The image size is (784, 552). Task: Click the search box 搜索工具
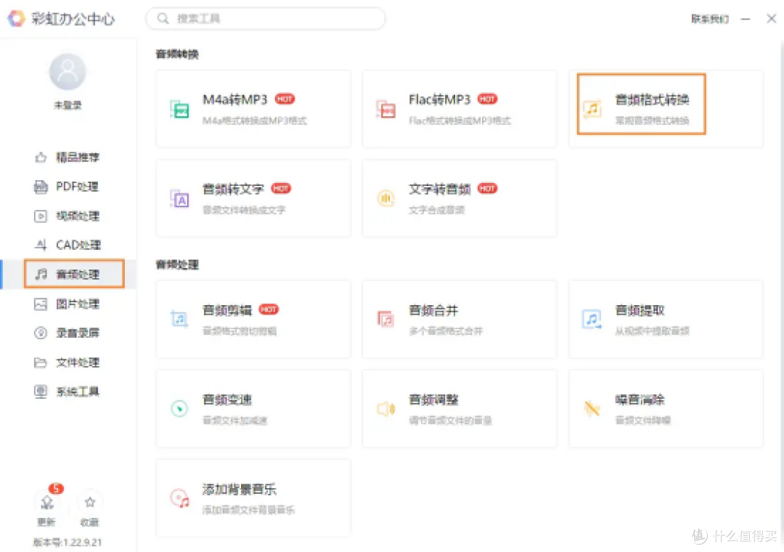point(266,18)
